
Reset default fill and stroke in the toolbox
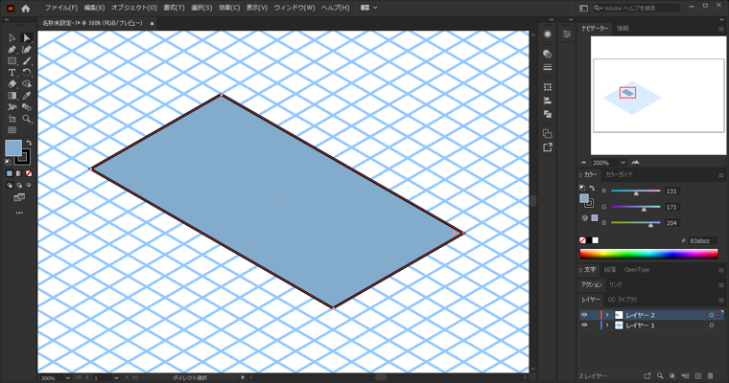click(8, 162)
